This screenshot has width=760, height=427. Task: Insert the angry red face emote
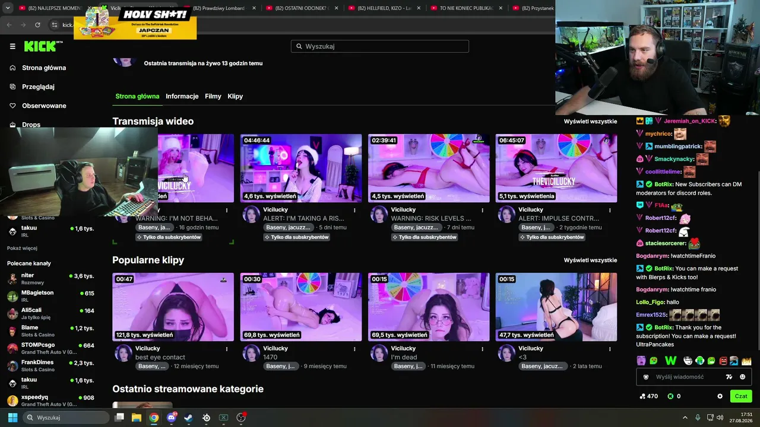click(723, 361)
